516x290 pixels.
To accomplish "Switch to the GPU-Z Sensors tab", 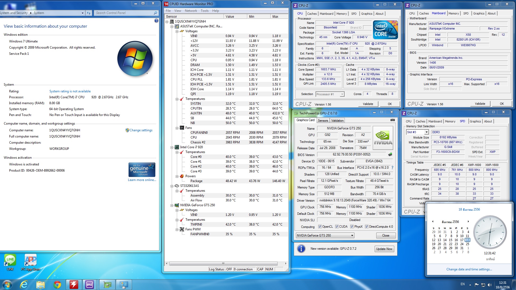I will pos(323,121).
